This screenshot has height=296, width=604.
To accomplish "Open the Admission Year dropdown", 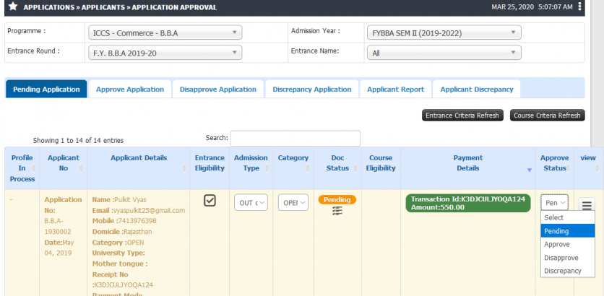I will pos(444,33).
